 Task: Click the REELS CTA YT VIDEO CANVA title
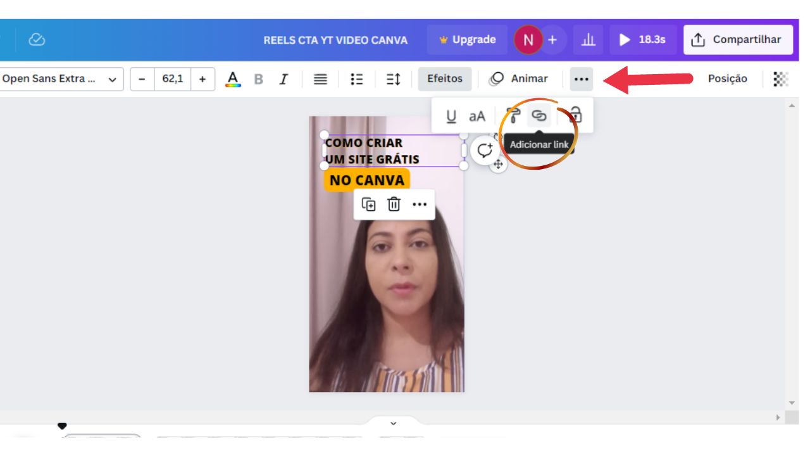tap(335, 40)
